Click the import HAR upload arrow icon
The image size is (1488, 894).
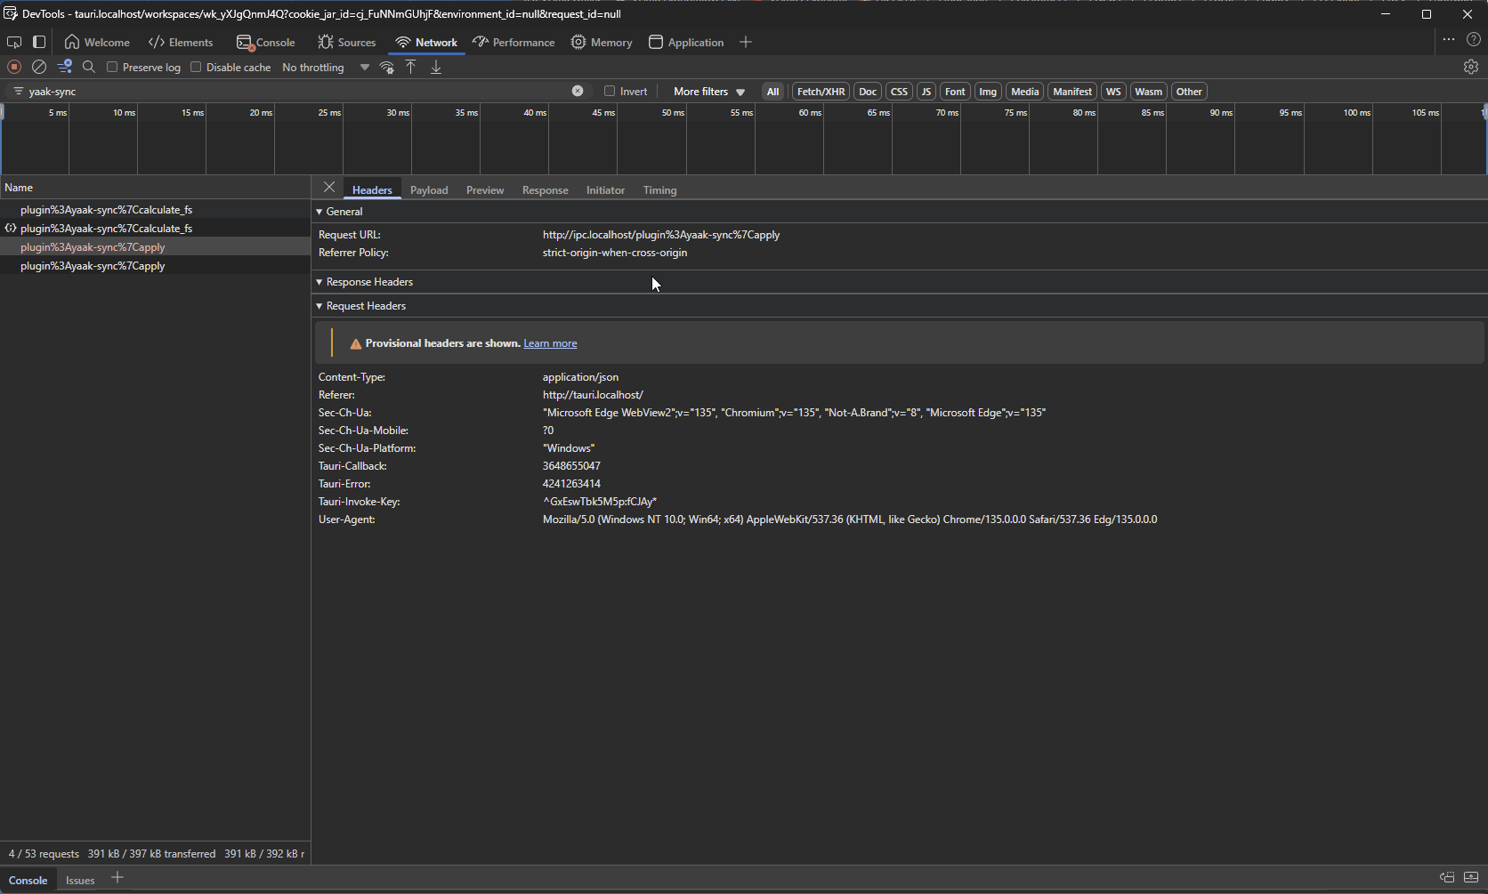[x=411, y=67]
